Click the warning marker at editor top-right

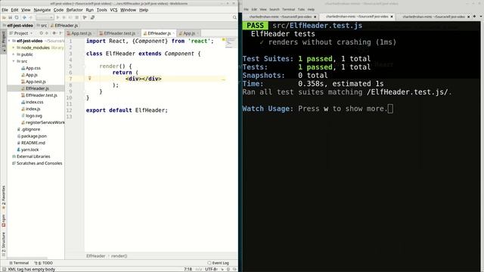click(x=223, y=39)
